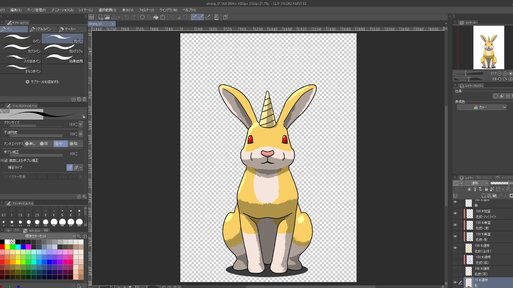
Task: Click the Fill bucket icon in toolbar
Action: tap(156, 17)
